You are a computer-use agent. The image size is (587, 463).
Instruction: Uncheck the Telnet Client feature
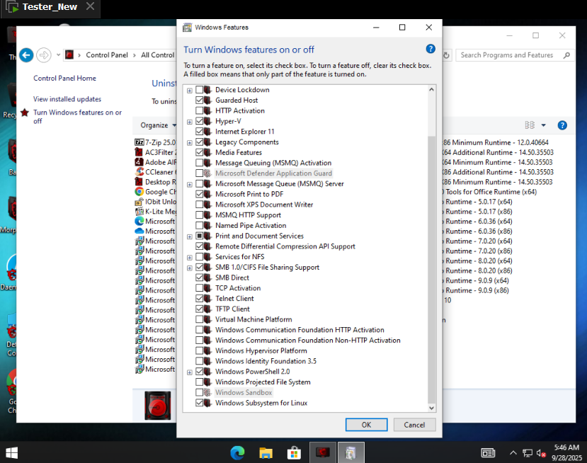point(199,298)
